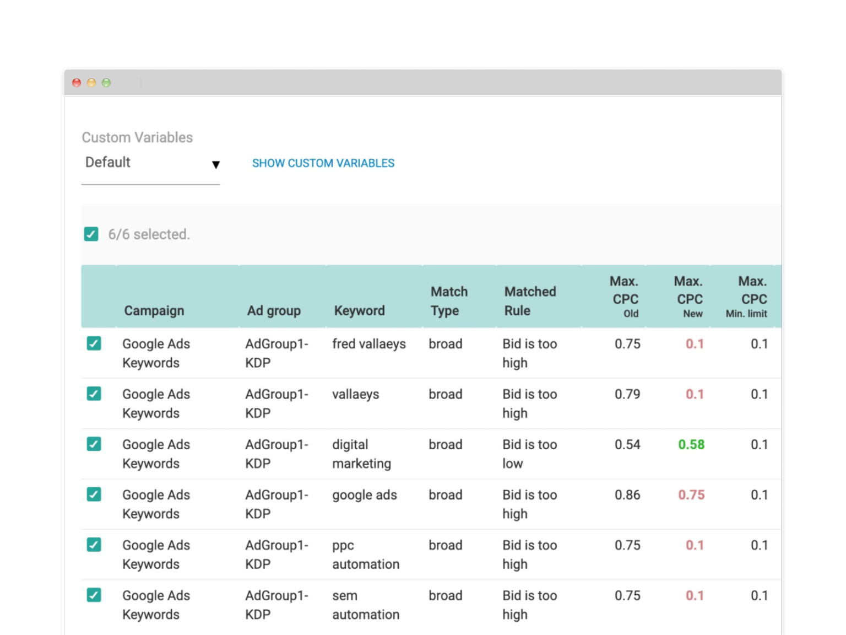Uncheck the "sem automation" row
The width and height of the screenshot is (846, 635).
tap(94, 595)
